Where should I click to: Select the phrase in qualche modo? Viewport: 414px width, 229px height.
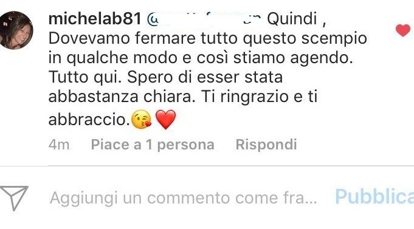click(112, 58)
